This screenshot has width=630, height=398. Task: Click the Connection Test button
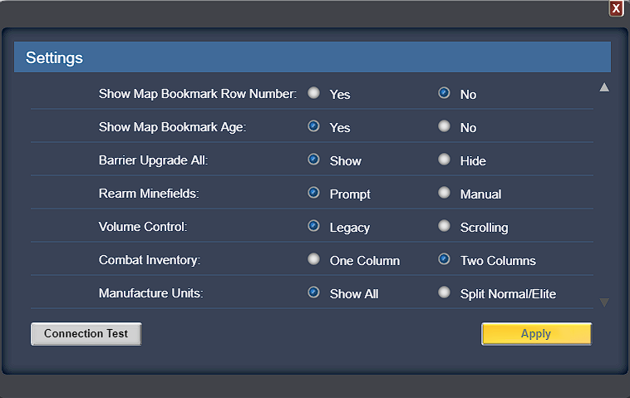point(86,334)
